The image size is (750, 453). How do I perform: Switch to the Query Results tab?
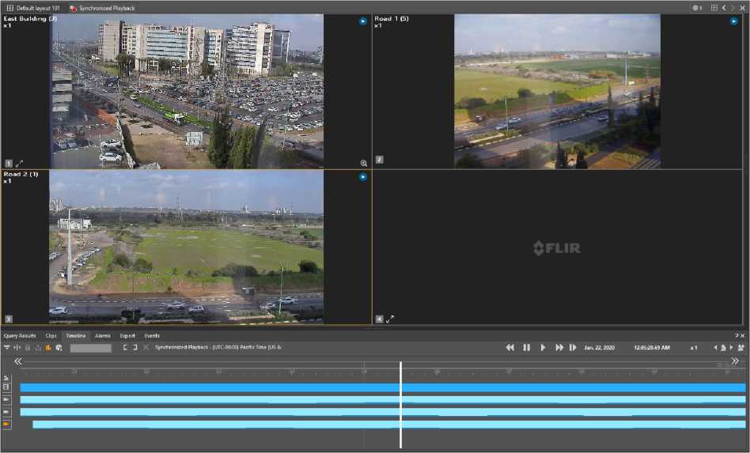20,336
